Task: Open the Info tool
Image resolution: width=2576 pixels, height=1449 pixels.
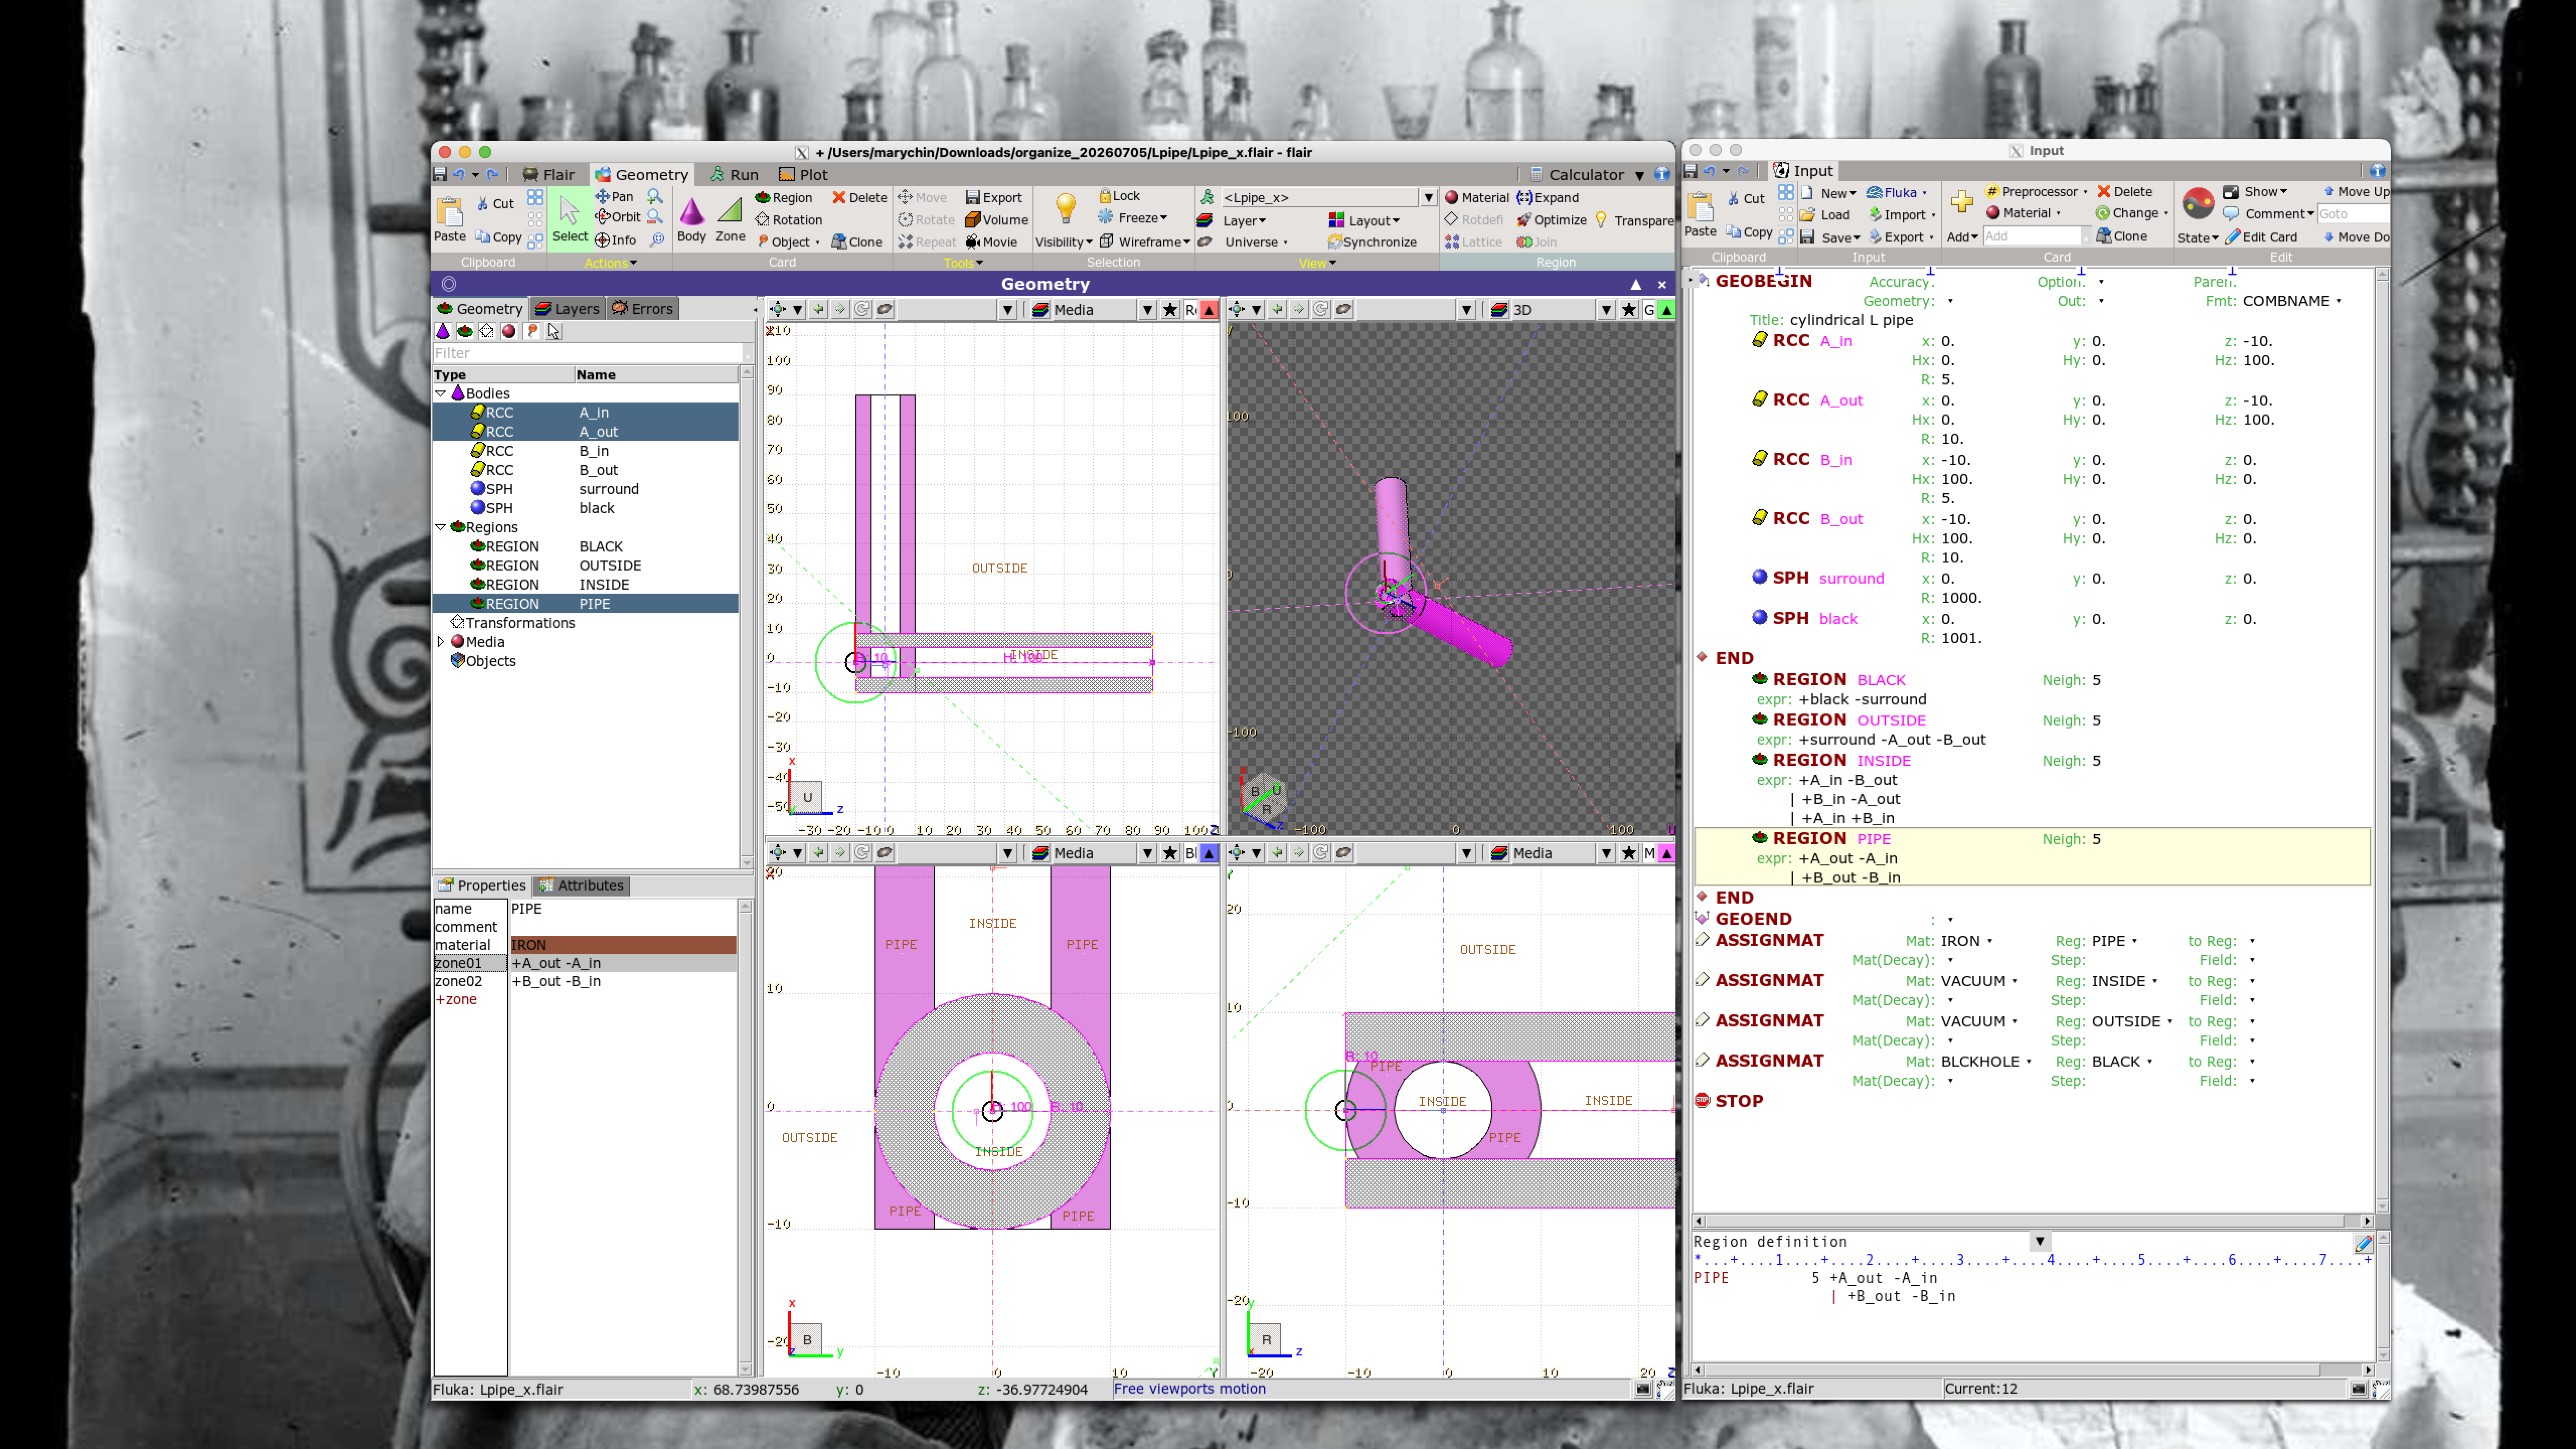Action: point(616,240)
